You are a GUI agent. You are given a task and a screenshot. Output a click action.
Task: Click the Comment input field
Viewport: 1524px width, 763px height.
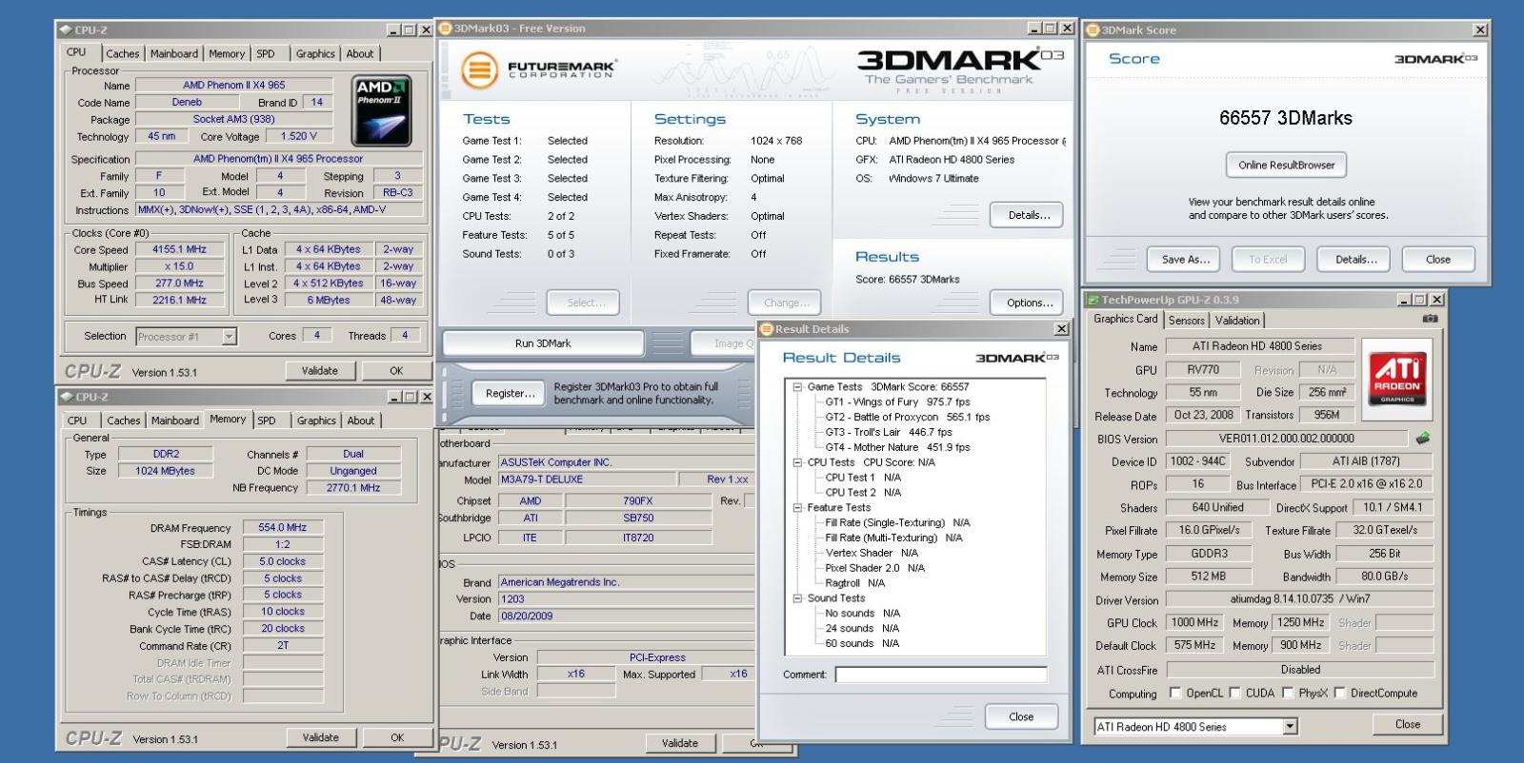pyautogui.click(x=941, y=675)
